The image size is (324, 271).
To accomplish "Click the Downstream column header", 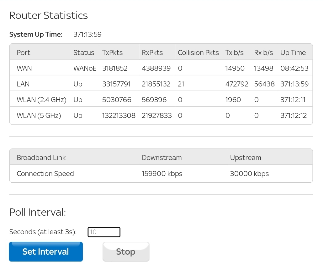I will (162, 157).
